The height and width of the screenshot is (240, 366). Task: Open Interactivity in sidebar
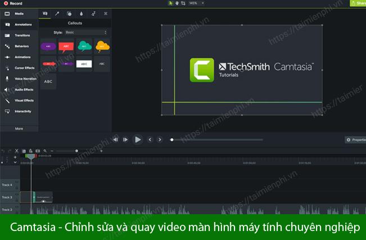[x=19, y=111]
